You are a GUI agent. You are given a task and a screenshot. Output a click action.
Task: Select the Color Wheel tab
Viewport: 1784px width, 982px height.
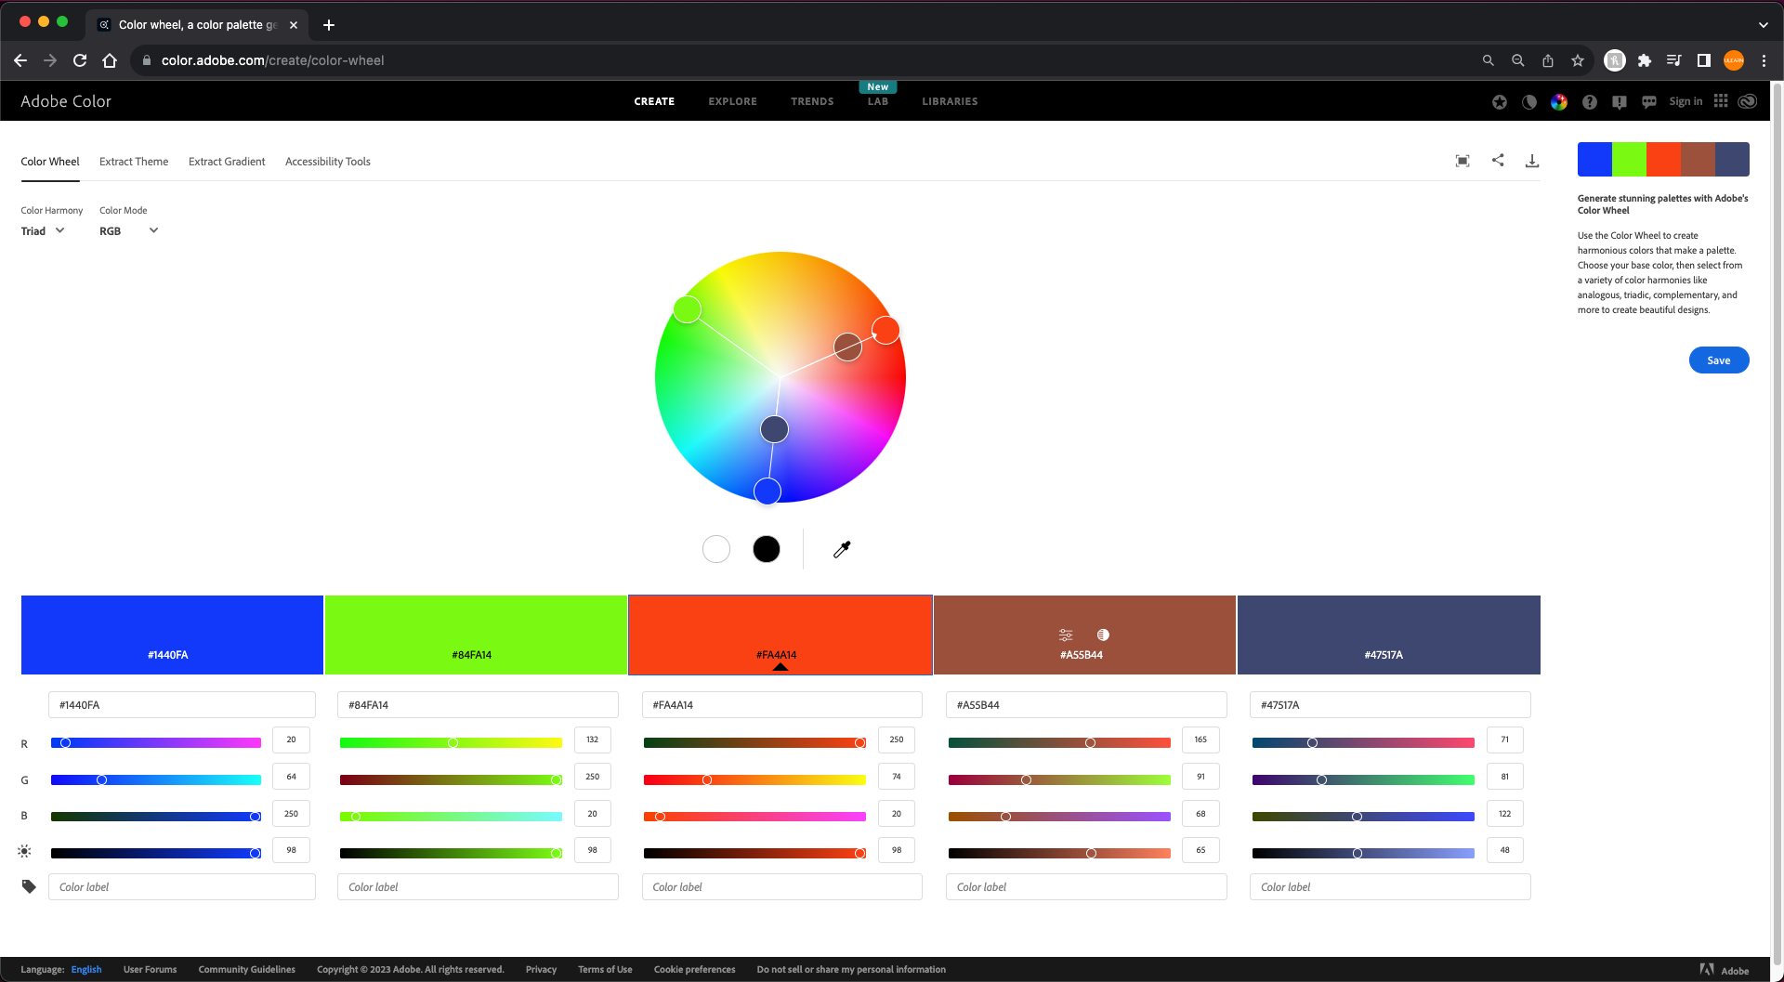tap(50, 162)
